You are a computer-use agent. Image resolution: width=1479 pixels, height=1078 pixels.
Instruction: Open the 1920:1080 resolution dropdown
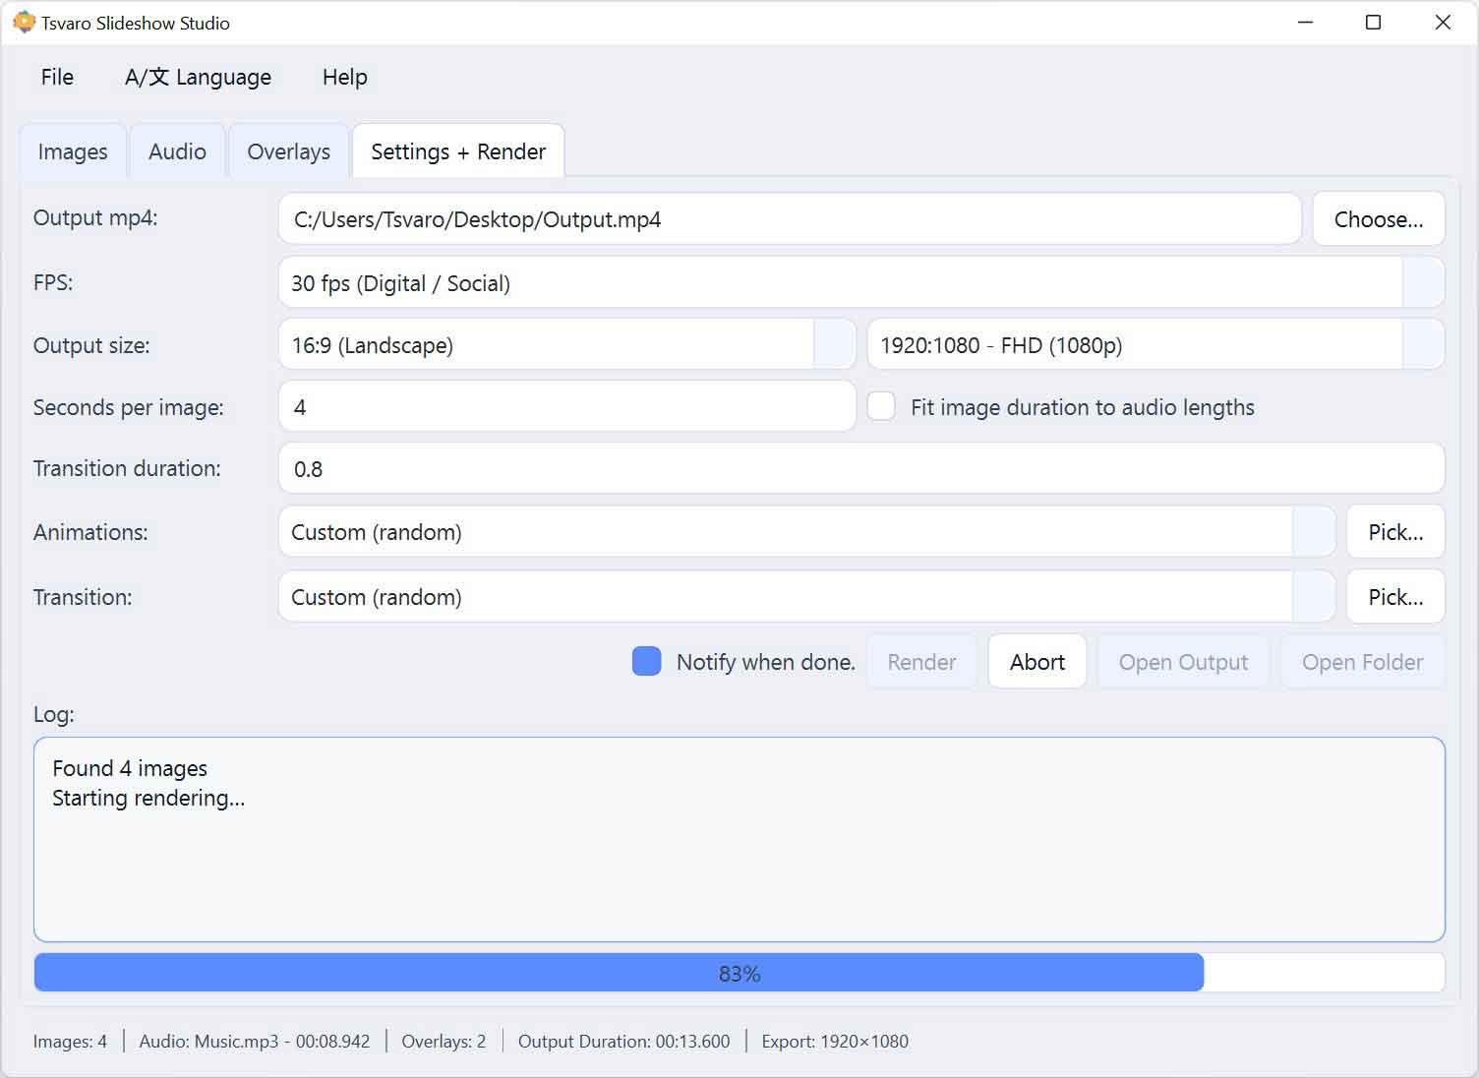click(x=1422, y=345)
